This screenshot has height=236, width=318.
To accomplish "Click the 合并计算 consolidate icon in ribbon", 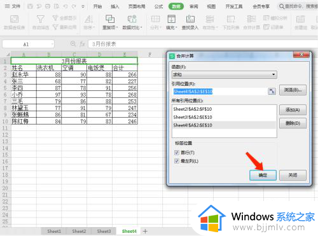I will [x=251, y=22].
